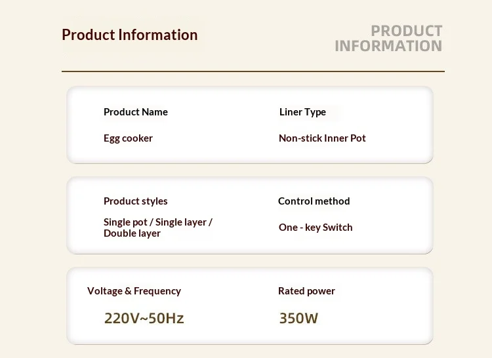Click the 'Product styles' label
Screen dimensions: 492x358
(136, 201)
